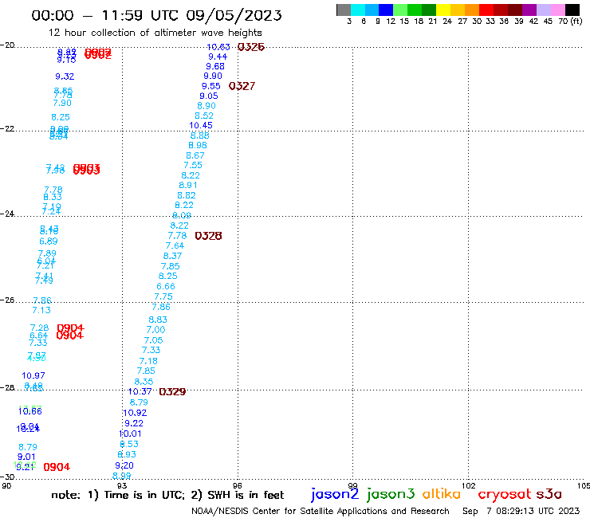Viewport: 590px width, 518px height.
Task: Select the 0329 pass time label
Action: click(172, 392)
